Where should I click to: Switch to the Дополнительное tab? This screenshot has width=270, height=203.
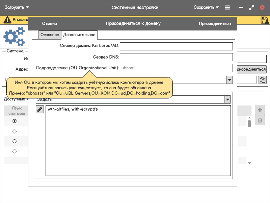tap(79, 35)
